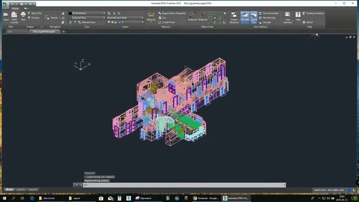This screenshot has height=202, width=359.
Task: Open Unsaved View dropdown
Action: [x=87, y=17]
